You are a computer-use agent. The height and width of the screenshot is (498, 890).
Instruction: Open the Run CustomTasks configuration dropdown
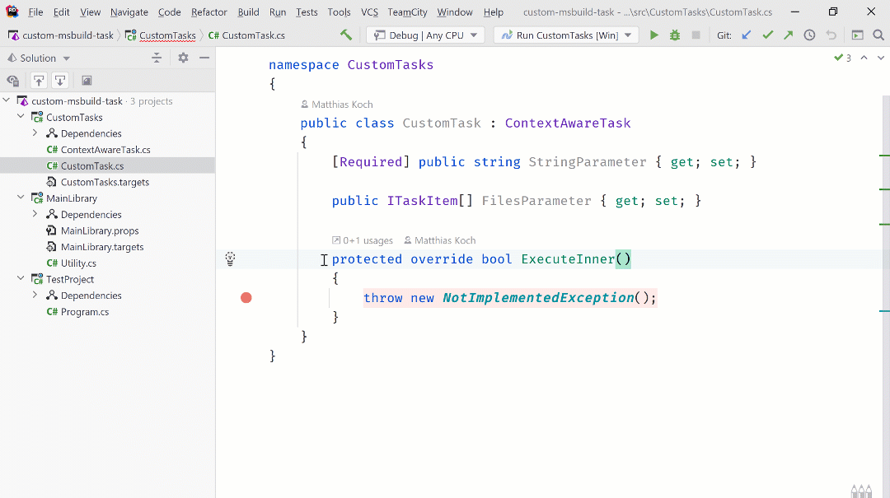pos(565,35)
